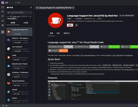Click the extension version badge
The height and width of the screenshot is (107, 138).
(x=126, y=16)
